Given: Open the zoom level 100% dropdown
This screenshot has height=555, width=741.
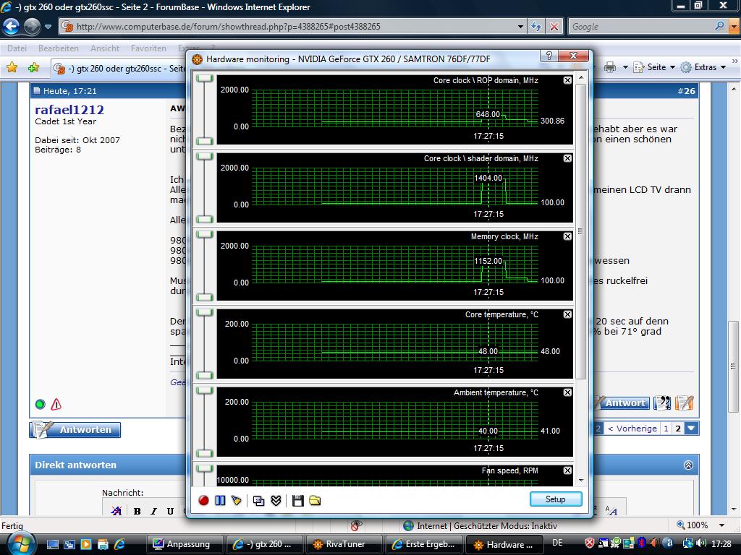Looking at the screenshot, I should click(x=721, y=525).
